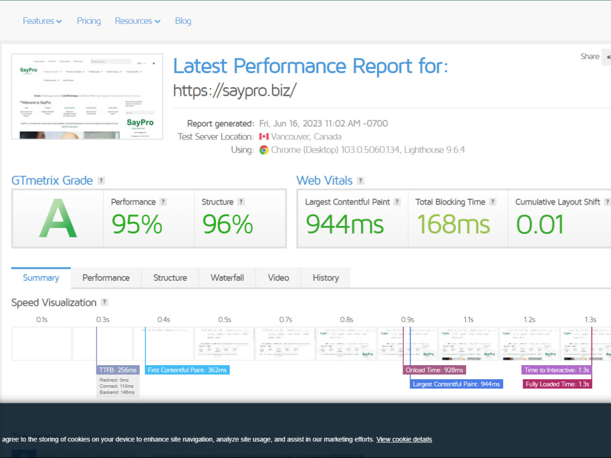Click the 944ms Largest Contentful Paint value
The height and width of the screenshot is (458, 611).
[x=345, y=225]
